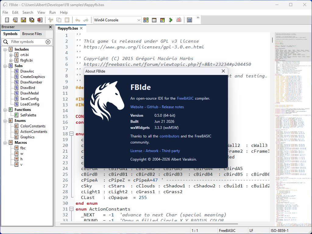Fold the enum ActionConstants at line 31
The image size is (312, 234).
[71, 209]
